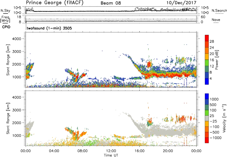This screenshot has width=227, height=157.
Task: Click the CPID label
Action: 6,27
